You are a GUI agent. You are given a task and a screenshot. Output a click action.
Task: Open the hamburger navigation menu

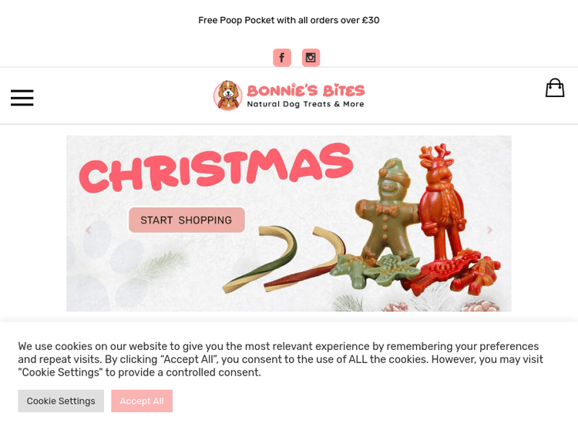pos(22,98)
